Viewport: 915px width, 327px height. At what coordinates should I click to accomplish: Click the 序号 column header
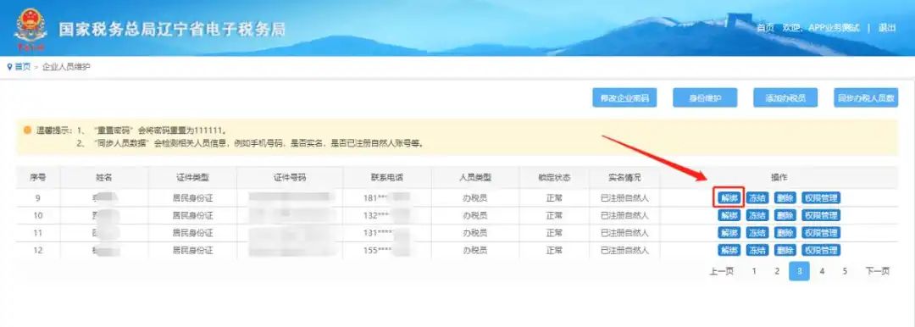(38, 178)
